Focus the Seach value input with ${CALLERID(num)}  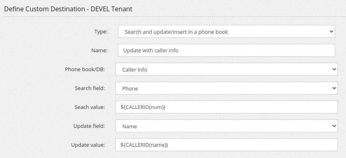226,107
